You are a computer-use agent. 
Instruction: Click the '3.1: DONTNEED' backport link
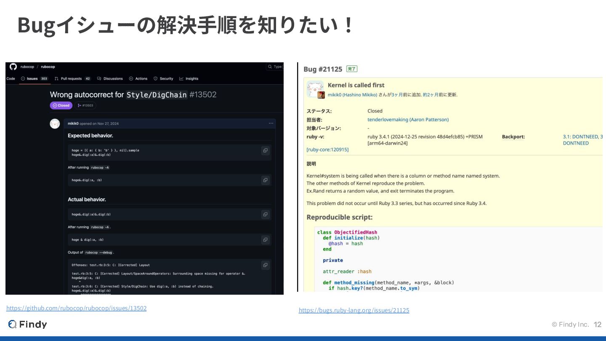click(x=581, y=137)
